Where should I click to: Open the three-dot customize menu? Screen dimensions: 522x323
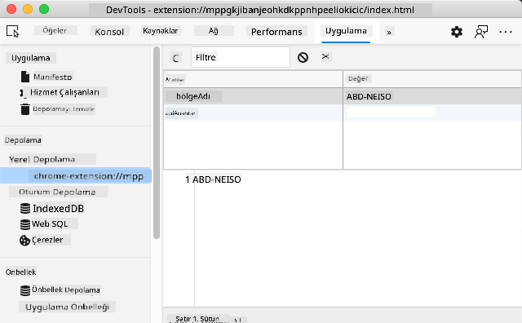(x=506, y=32)
